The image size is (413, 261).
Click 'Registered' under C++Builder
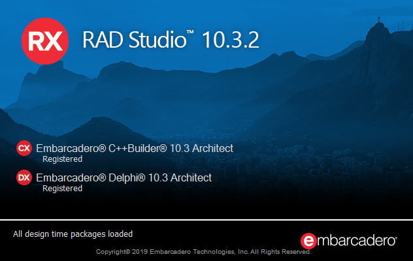(x=63, y=159)
